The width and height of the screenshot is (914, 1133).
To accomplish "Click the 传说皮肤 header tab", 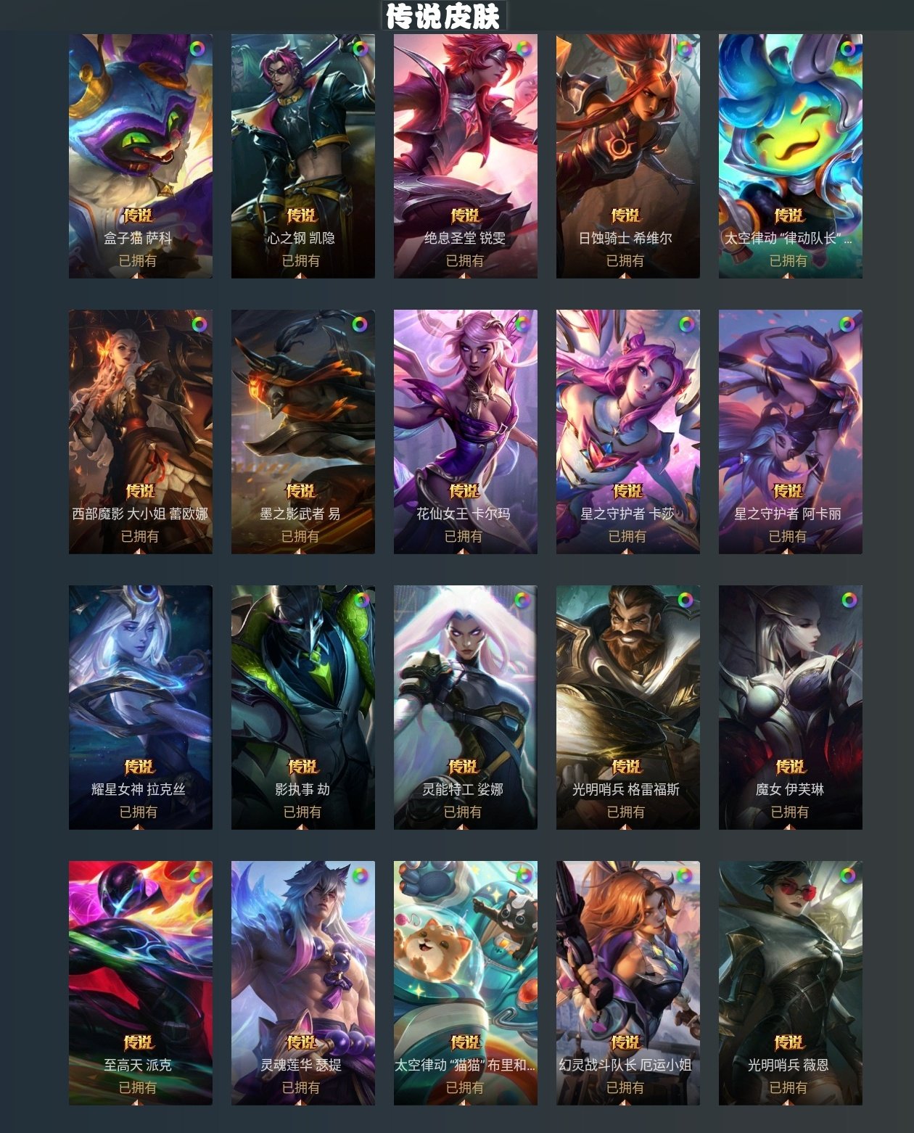I will pyautogui.click(x=443, y=16).
